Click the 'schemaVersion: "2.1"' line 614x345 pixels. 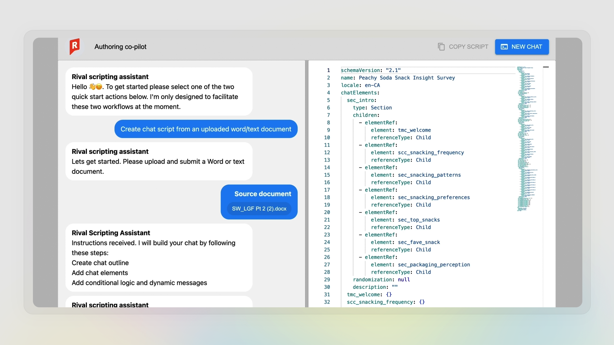371,70
